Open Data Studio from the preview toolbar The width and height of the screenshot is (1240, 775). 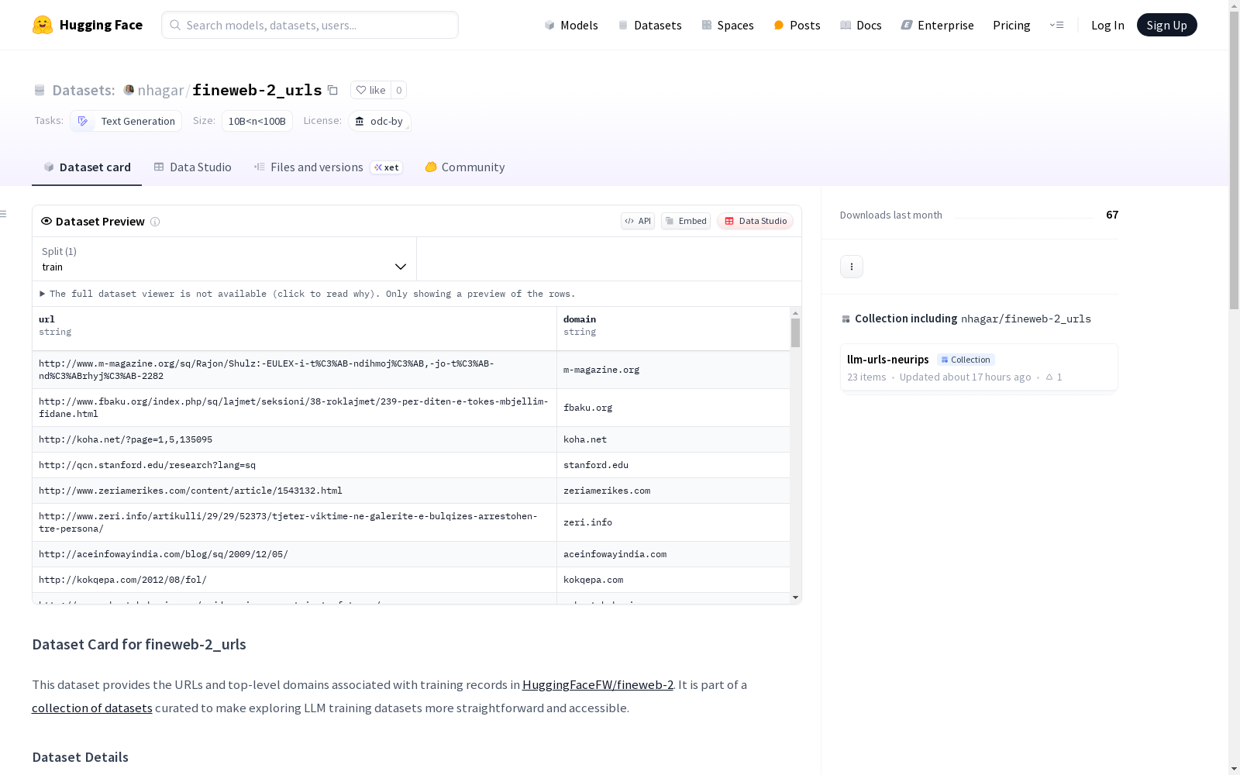pos(755,221)
